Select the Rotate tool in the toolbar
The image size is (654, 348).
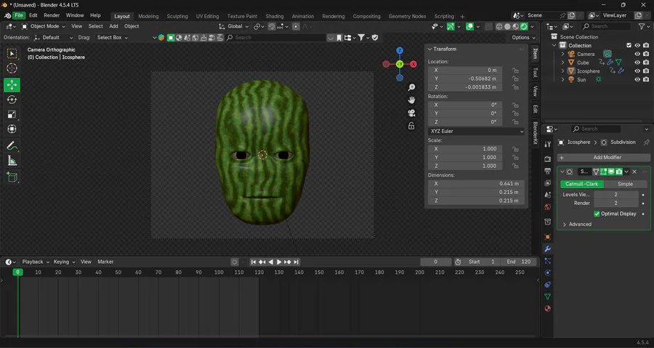12,100
